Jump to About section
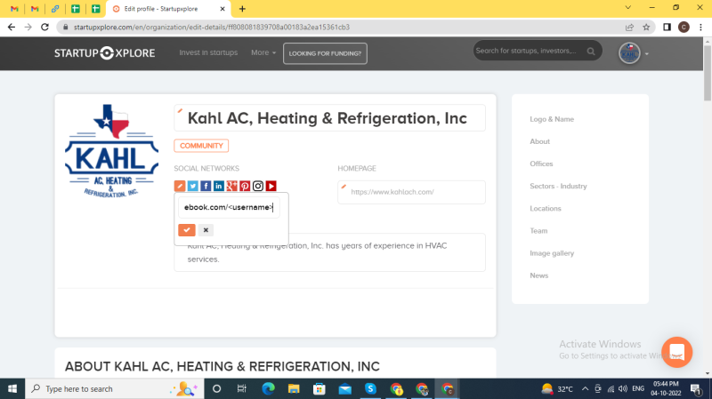 pyautogui.click(x=539, y=141)
